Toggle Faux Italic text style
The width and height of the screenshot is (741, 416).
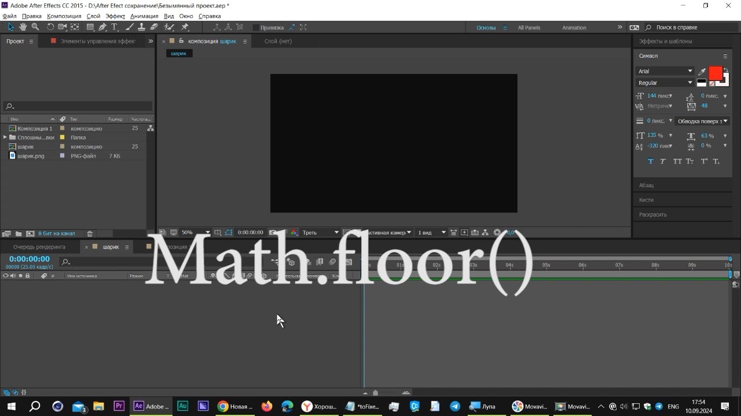tap(663, 161)
